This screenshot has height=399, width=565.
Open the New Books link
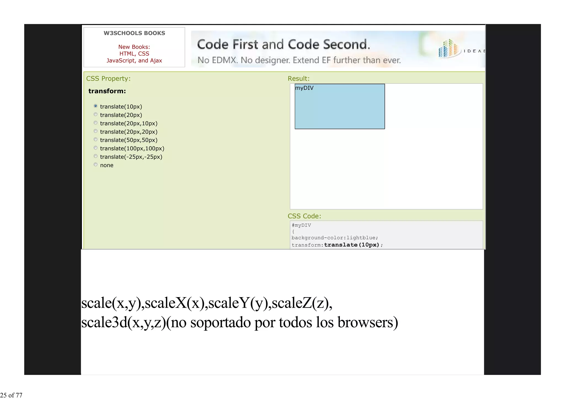pos(134,47)
